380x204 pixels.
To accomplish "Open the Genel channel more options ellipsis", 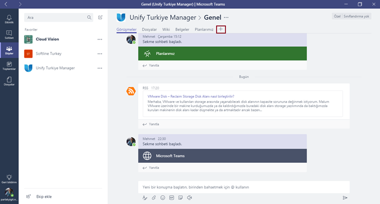I will pos(226,17).
